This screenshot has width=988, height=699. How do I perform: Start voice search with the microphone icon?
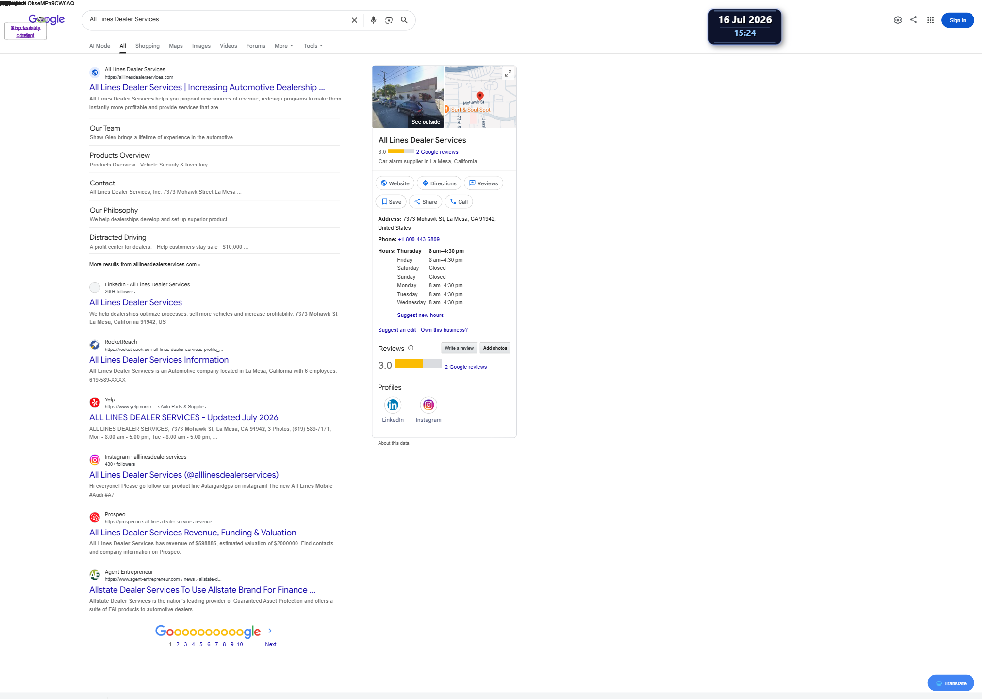point(373,20)
